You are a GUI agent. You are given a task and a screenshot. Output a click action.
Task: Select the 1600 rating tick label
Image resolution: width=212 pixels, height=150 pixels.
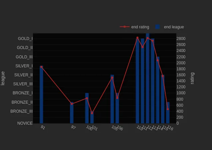pyautogui.click(x=181, y=75)
